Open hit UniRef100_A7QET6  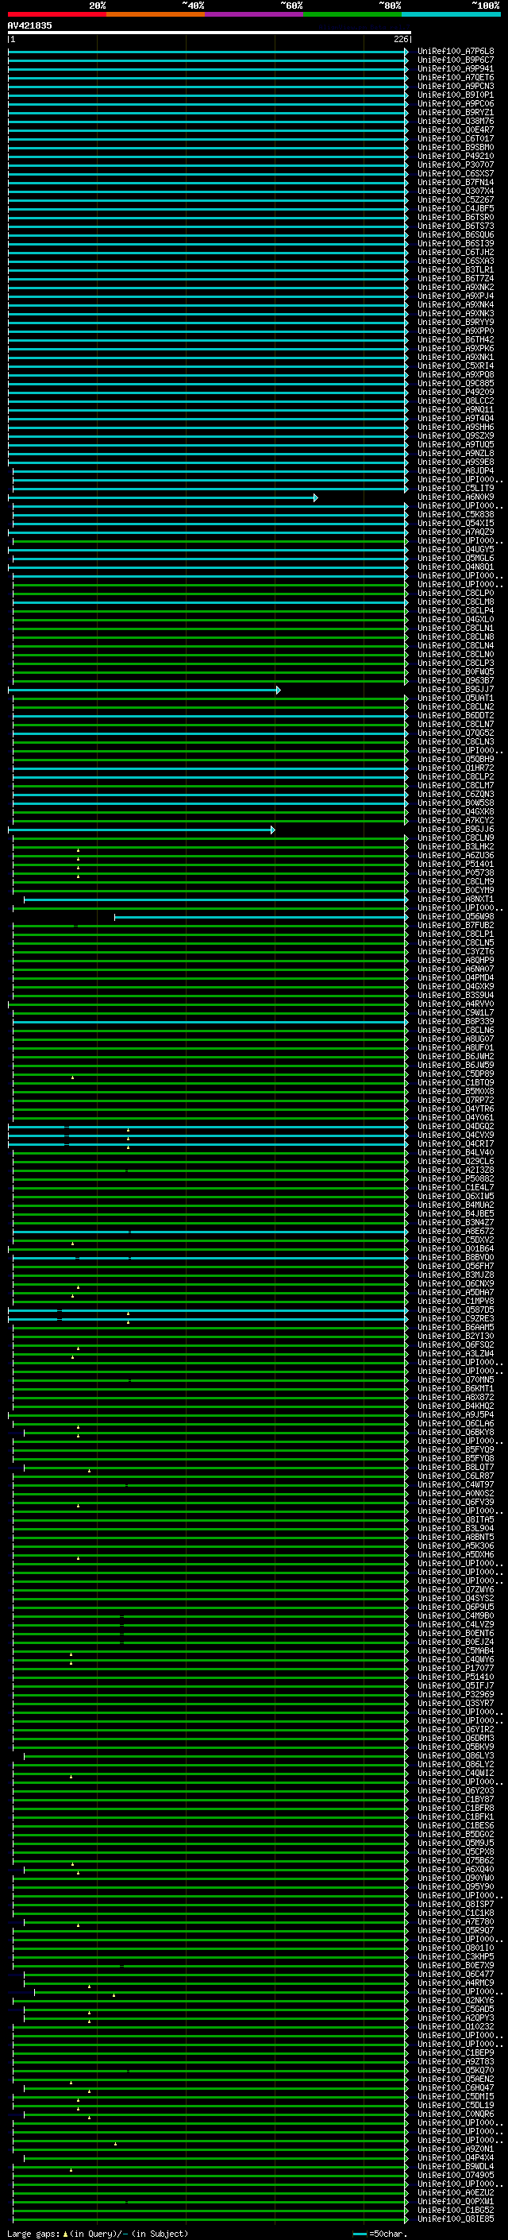pyautogui.click(x=456, y=77)
